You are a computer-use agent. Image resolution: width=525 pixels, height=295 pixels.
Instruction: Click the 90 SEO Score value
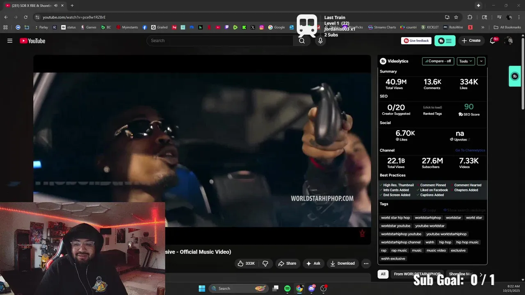tap(469, 107)
